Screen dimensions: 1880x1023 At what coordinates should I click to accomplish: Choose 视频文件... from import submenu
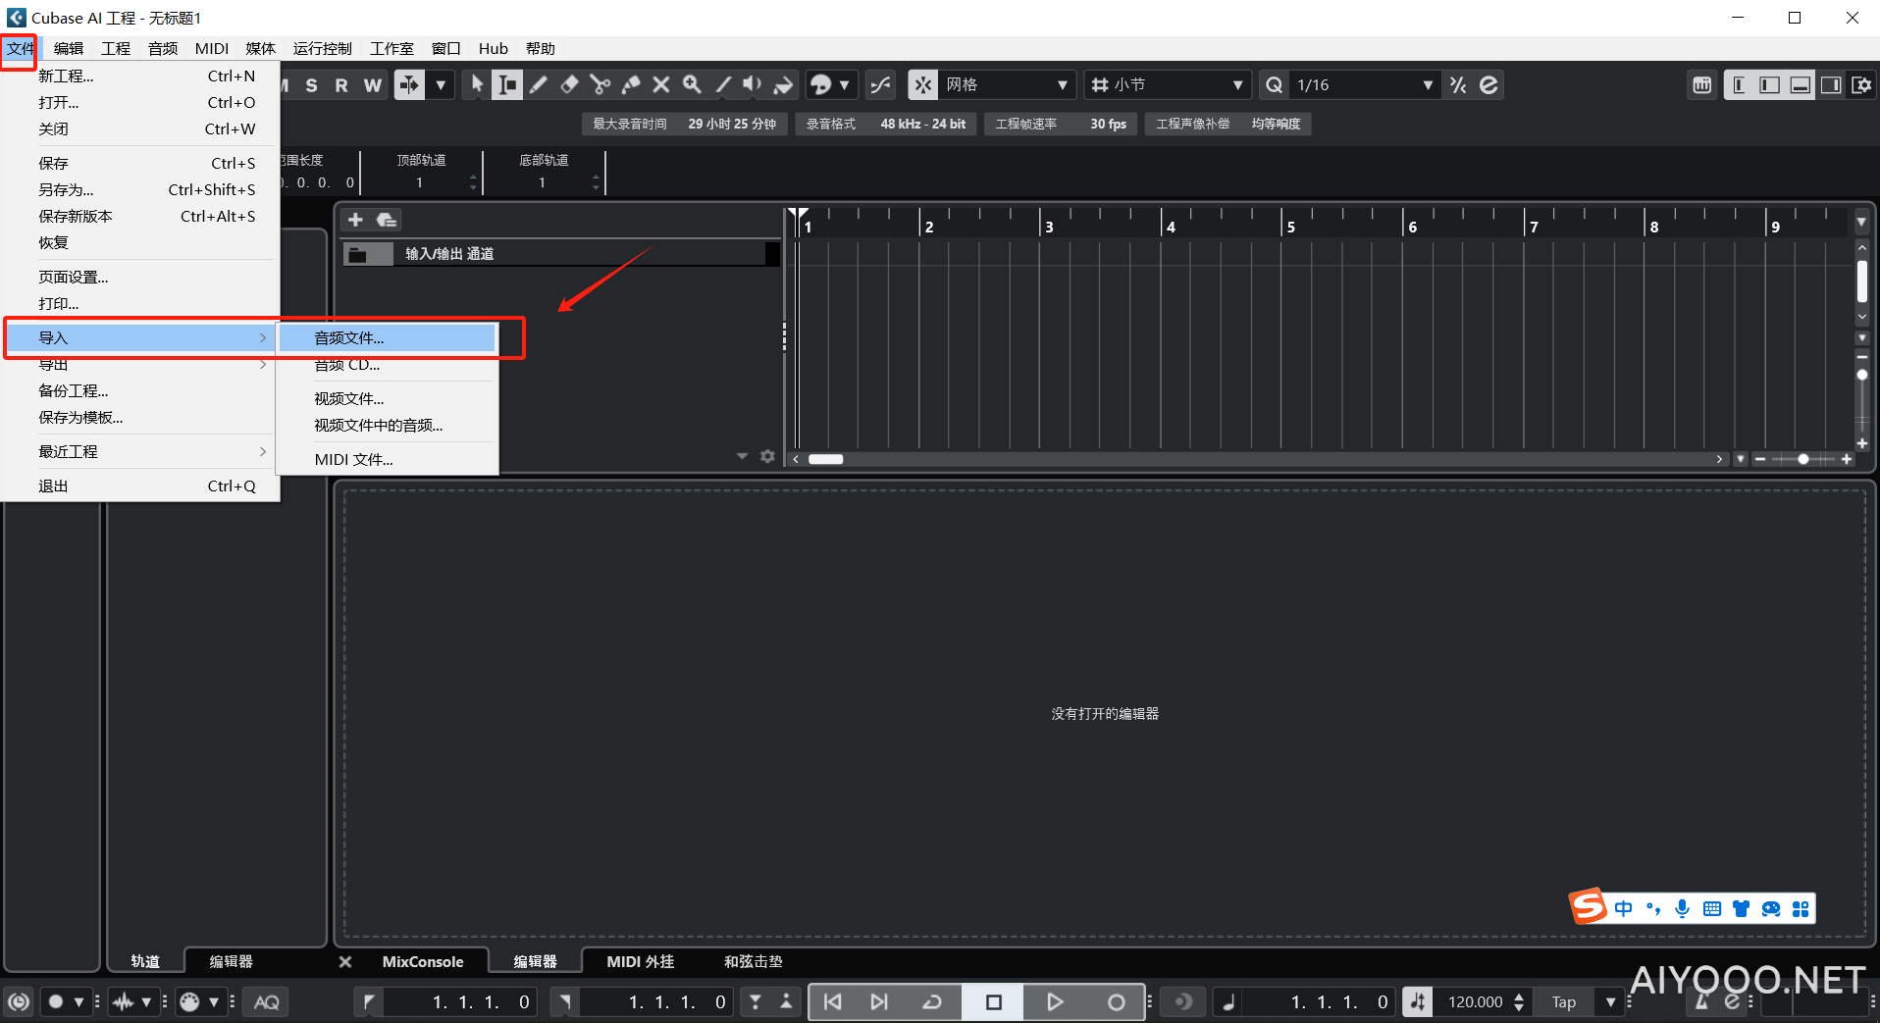pyautogui.click(x=388, y=398)
